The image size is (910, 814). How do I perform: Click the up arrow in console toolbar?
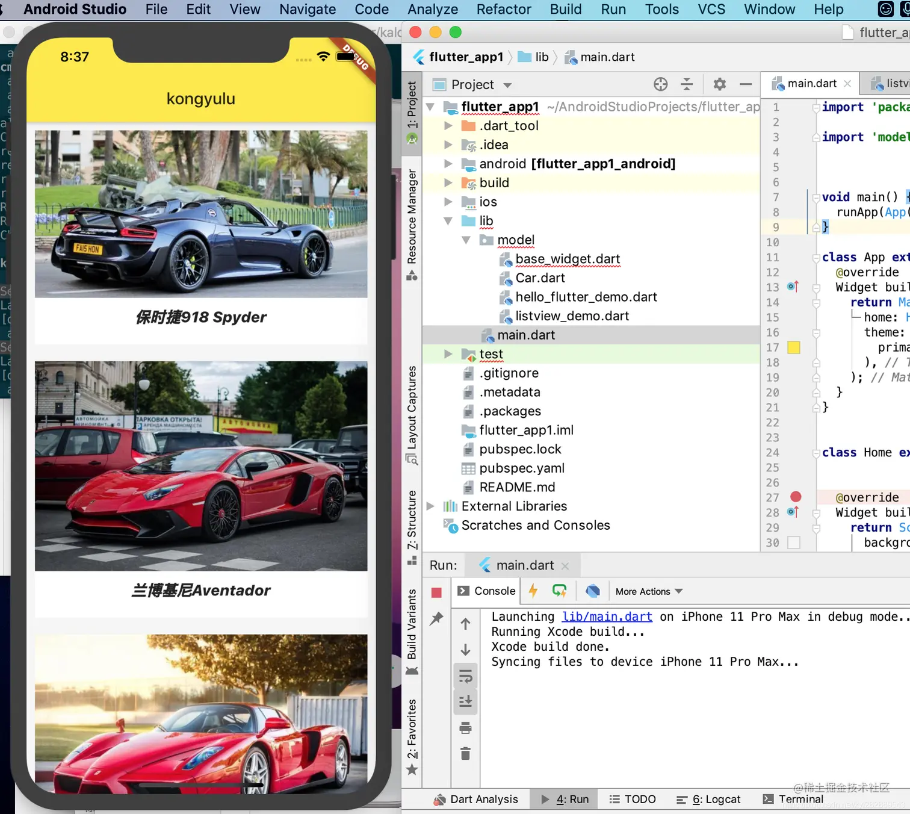pos(465,624)
